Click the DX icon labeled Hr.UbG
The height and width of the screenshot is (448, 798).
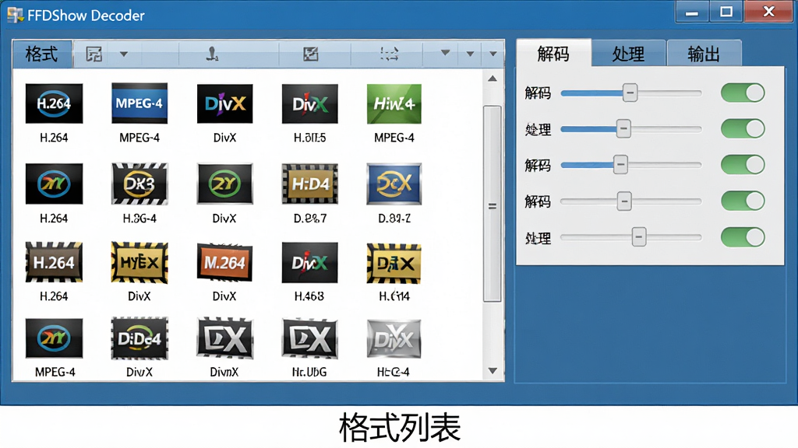[x=310, y=338]
